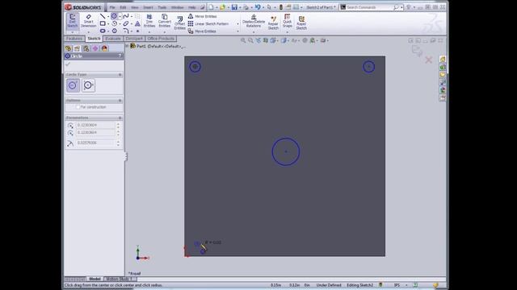Open the Quick Snaps dropdown arrow

(288, 32)
